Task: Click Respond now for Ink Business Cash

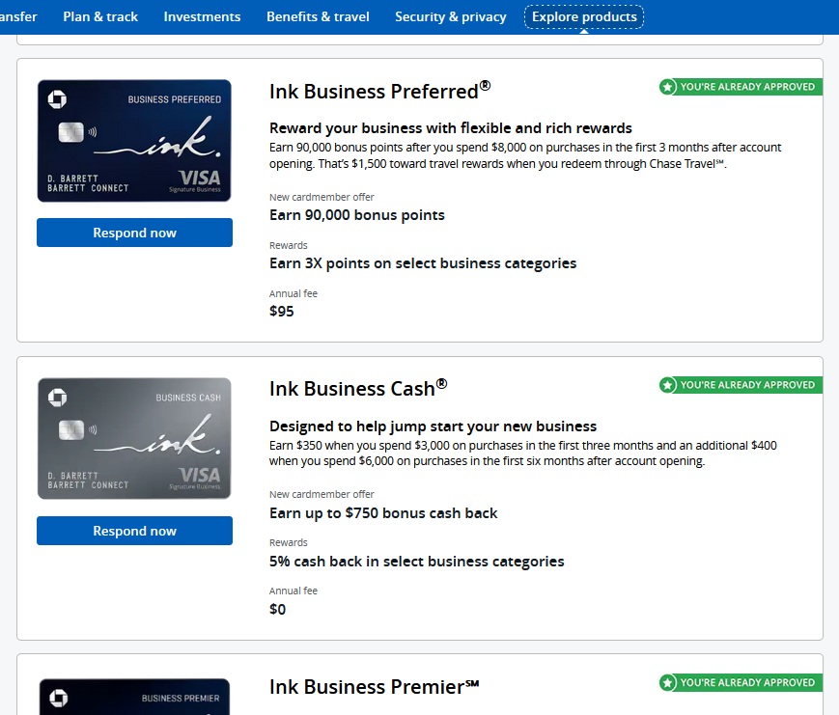Action: [x=134, y=530]
